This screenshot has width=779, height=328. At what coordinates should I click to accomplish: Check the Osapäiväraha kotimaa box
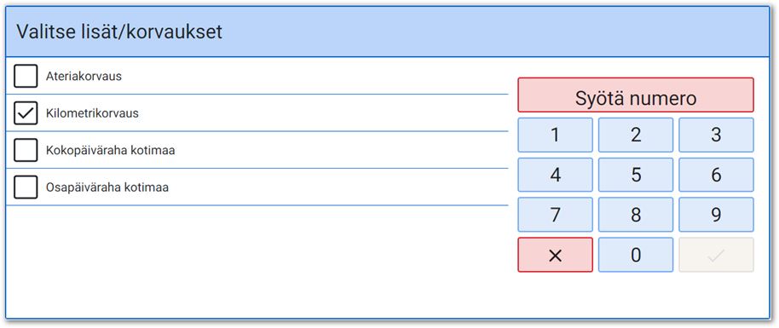tap(26, 187)
